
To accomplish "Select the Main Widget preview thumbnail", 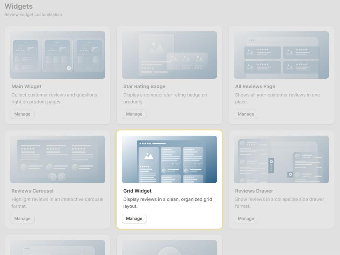I will point(57,55).
